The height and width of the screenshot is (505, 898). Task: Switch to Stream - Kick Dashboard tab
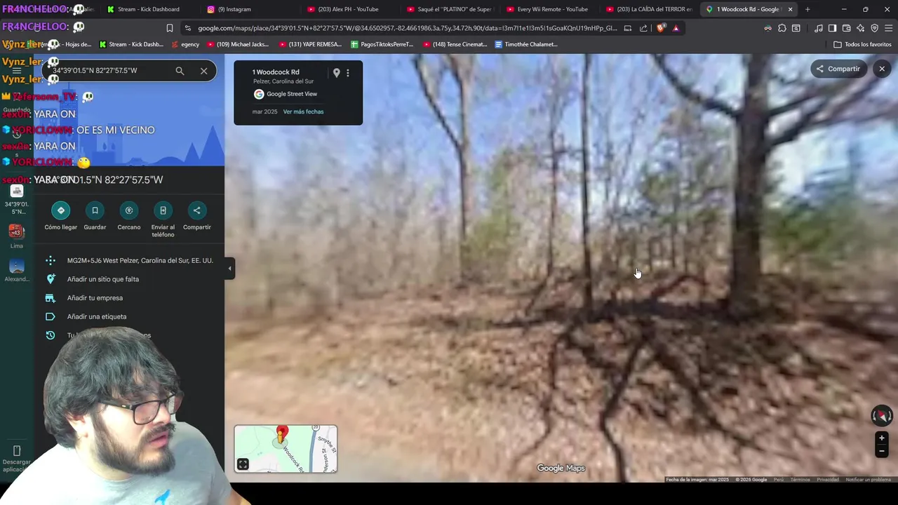(x=148, y=9)
